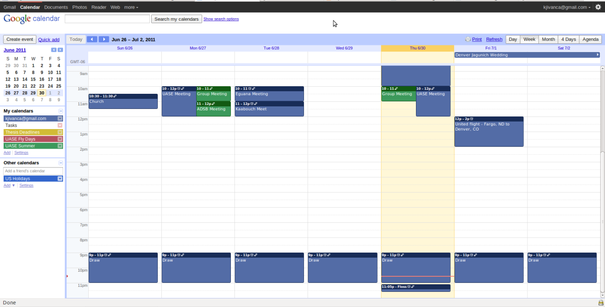Show next month in mini calendar
This screenshot has height=307, width=605.
[x=60, y=50]
